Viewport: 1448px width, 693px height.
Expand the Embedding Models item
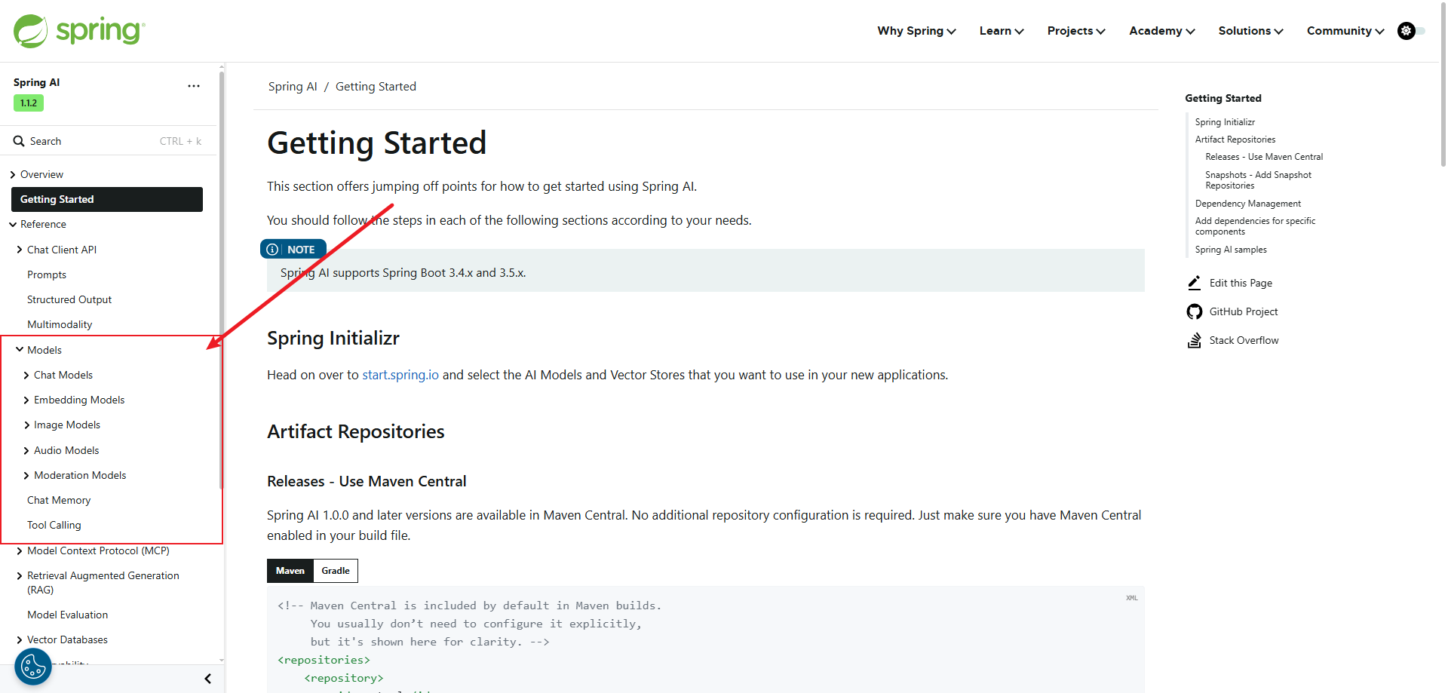pyautogui.click(x=26, y=400)
